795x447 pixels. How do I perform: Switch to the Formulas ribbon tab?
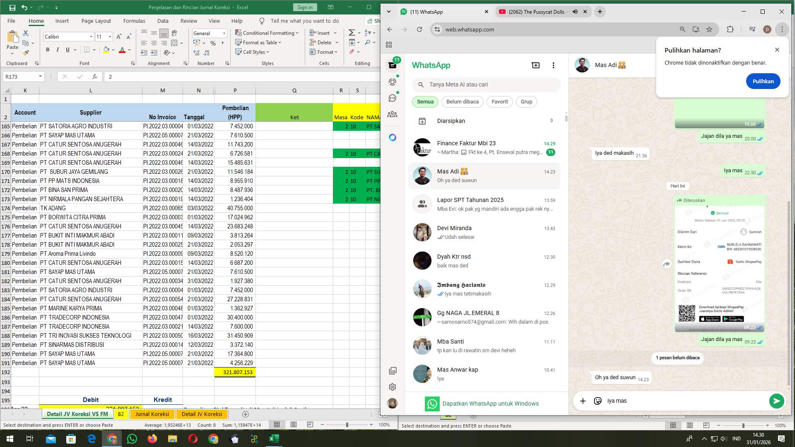pyautogui.click(x=134, y=21)
